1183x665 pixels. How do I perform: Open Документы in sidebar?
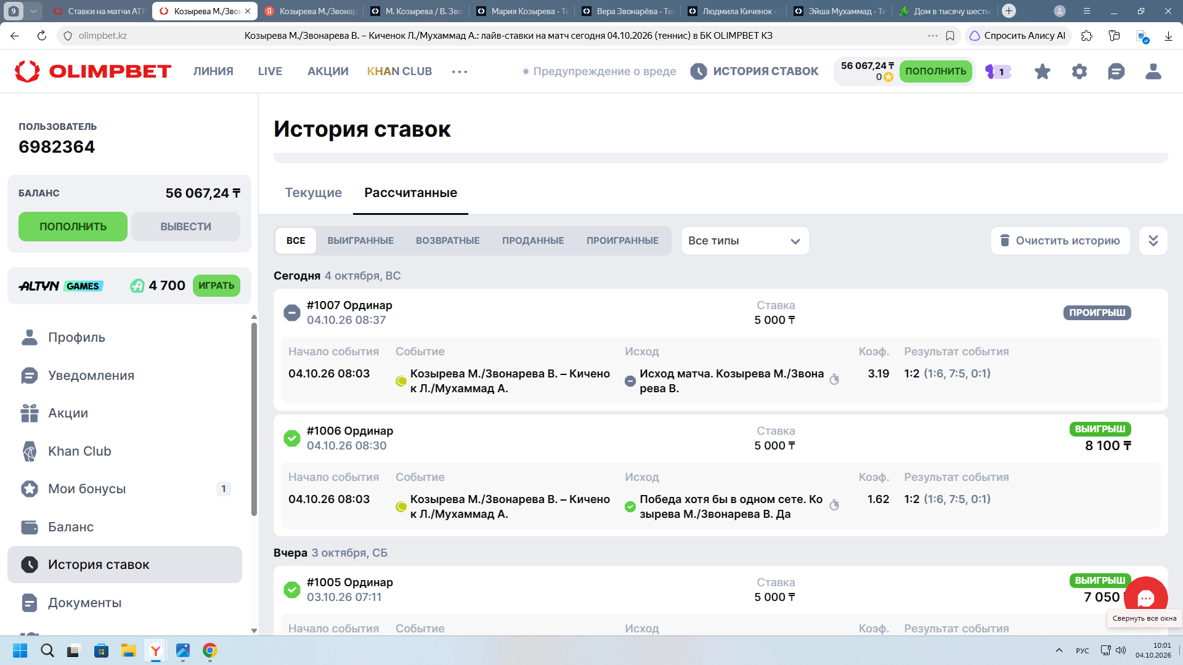124,603
